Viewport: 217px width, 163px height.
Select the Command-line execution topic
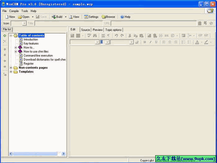point(38,55)
